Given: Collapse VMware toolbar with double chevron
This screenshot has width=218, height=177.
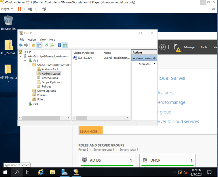Looking at the screenshot, I should coord(213,9).
